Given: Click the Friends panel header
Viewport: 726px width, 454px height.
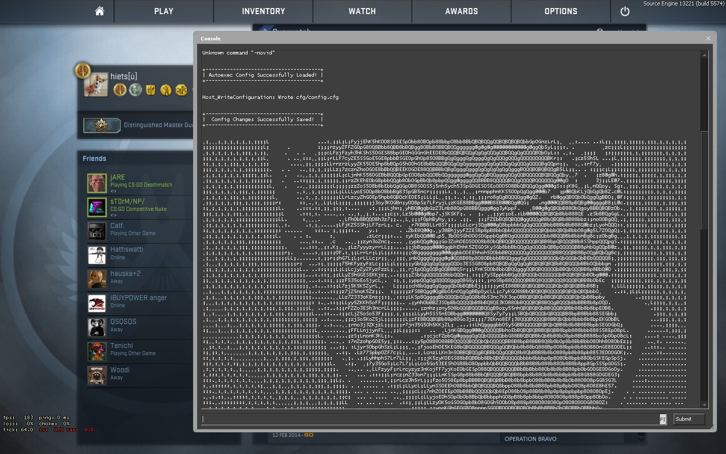Looking at the screenshot, I should (x=94, y=158).
